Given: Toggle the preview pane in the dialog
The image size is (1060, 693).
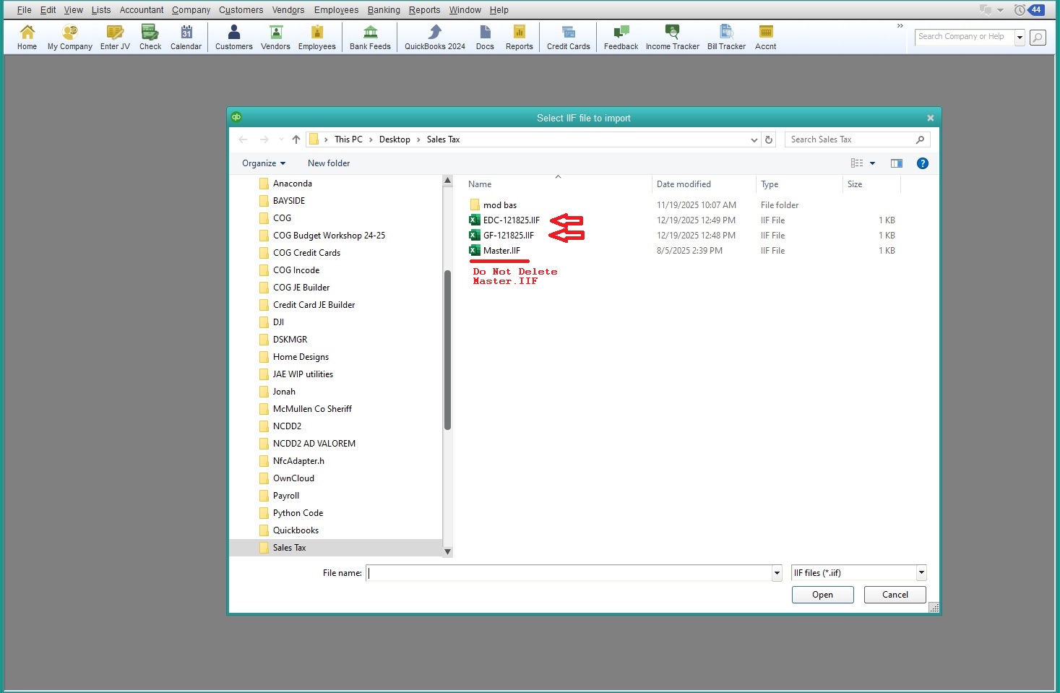Looking at the screenshot, I should [897, 163].
